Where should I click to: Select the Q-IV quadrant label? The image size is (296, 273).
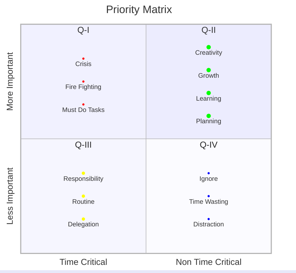click(209, 145)
